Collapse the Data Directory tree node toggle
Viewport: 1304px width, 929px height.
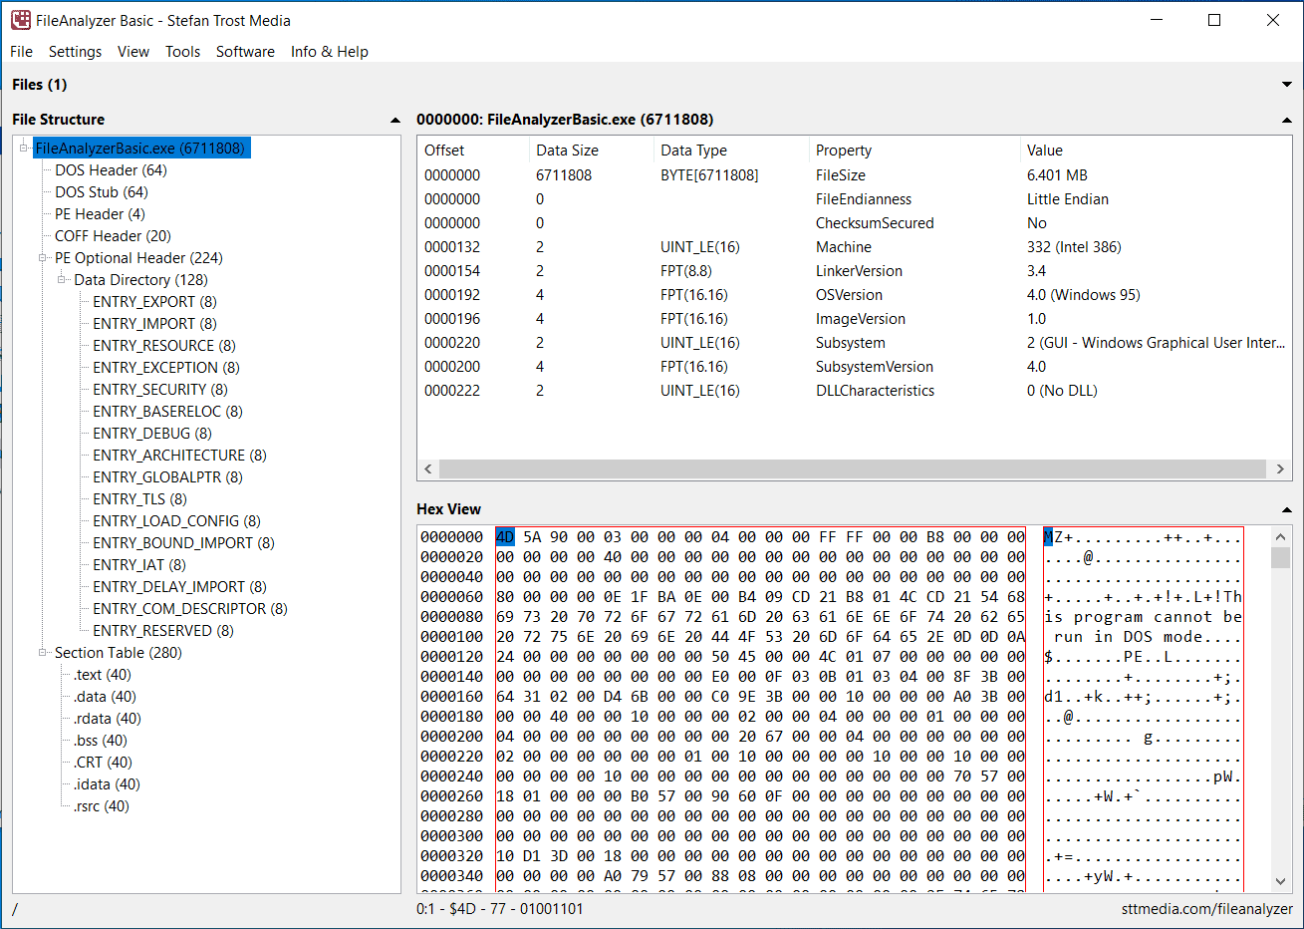(62, 280)
